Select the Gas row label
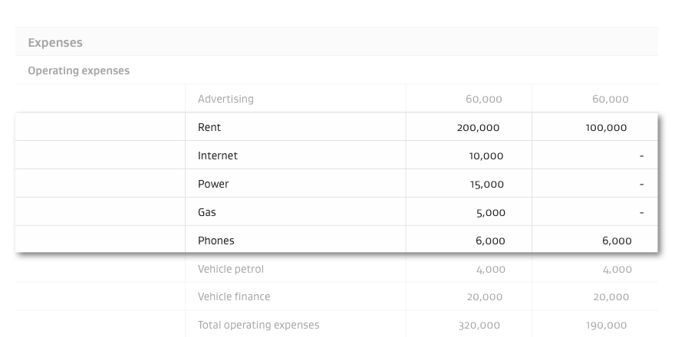The width and height of the screenshot is (675, 337). tap(206, 212)
